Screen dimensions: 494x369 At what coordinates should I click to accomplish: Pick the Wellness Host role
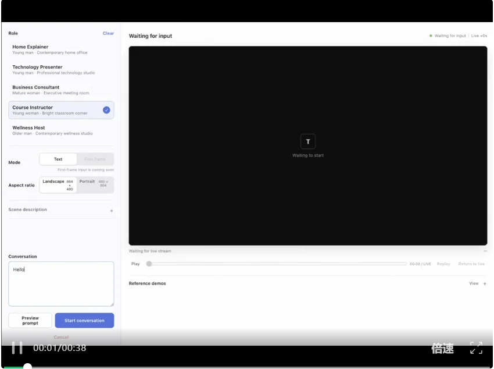coord(61,130)
